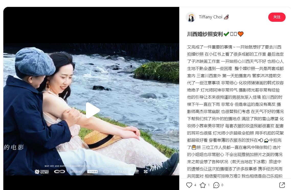
Task: Share the post using the share icon
Action: point(282,185)
